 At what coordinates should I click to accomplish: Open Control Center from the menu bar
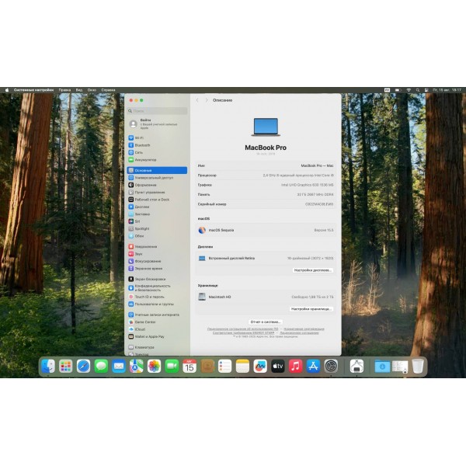(426, 90)
